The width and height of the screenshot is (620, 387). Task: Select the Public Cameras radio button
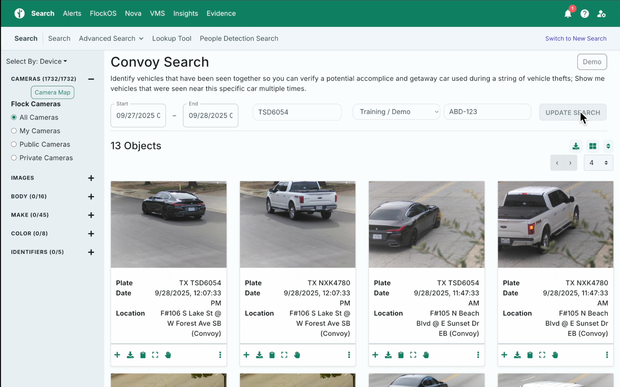(14, 144)
